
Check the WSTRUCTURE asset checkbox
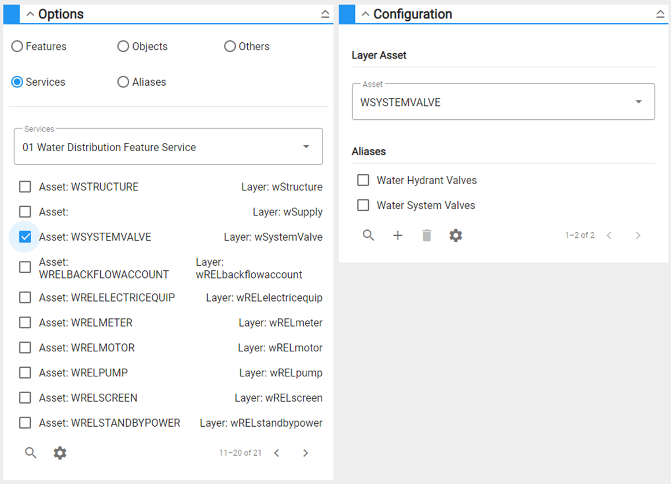25,186
